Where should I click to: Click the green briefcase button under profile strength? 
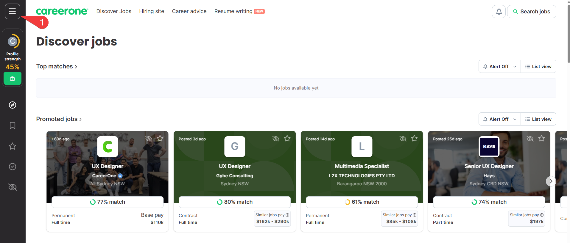point(13,79)
